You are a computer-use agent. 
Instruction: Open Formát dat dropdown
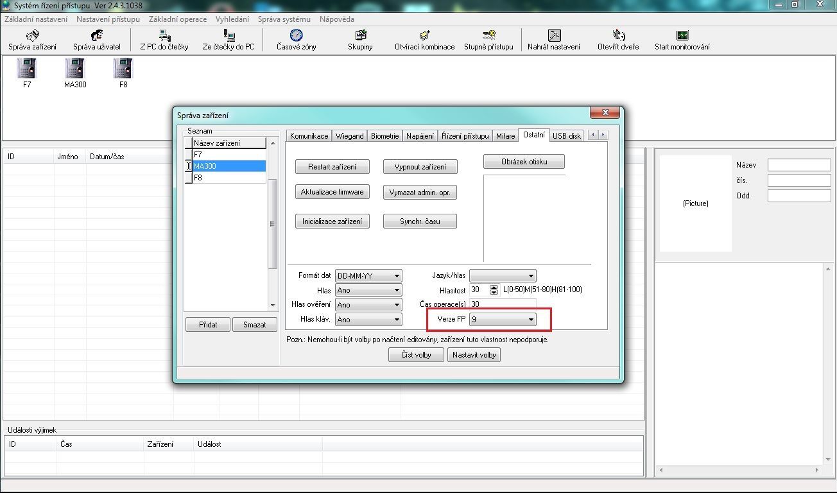(368, 275)
